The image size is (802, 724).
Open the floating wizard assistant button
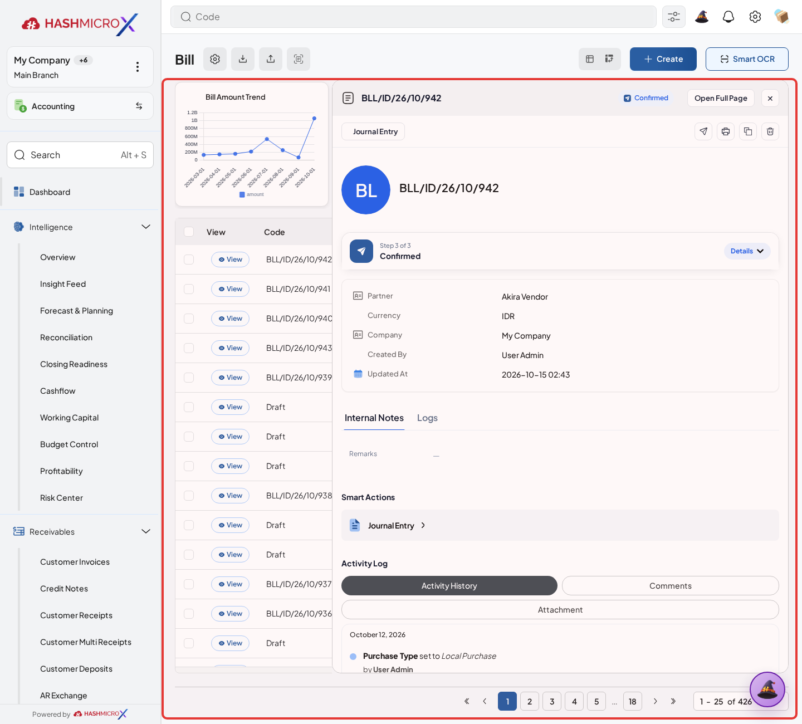pyautogui.click(x=767, y=689)
